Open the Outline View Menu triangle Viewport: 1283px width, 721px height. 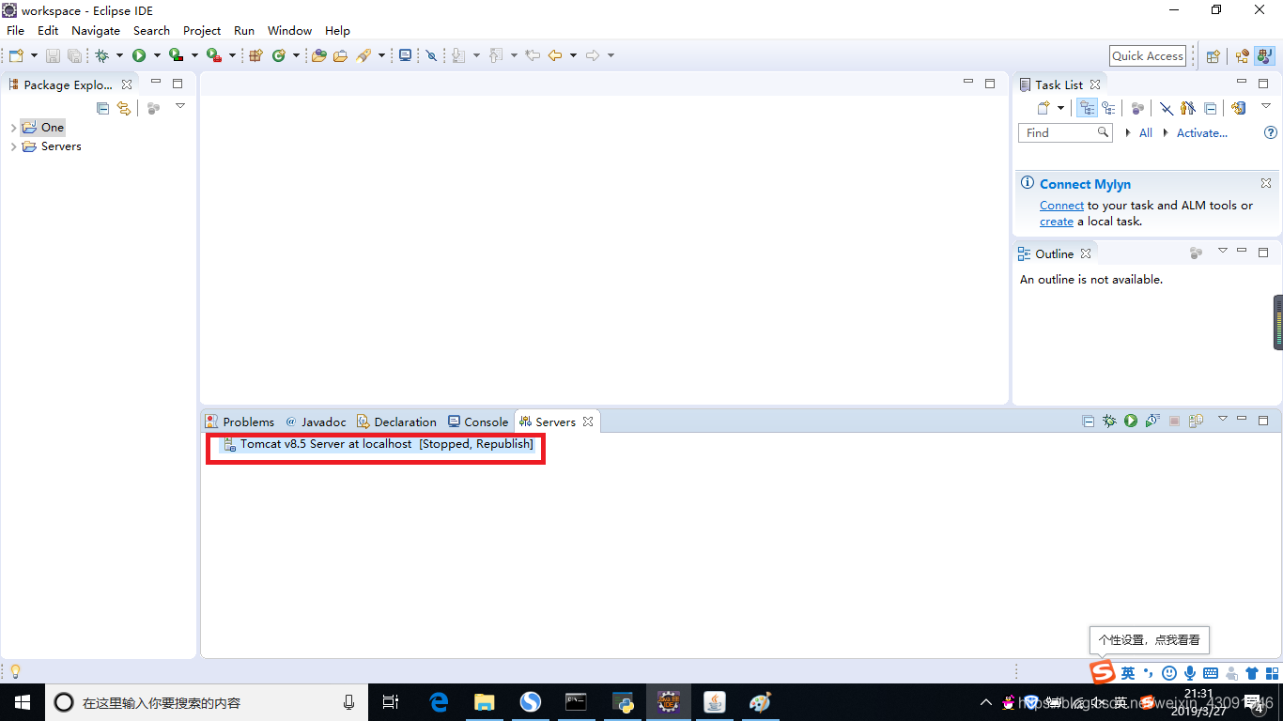pos(1222,251)
